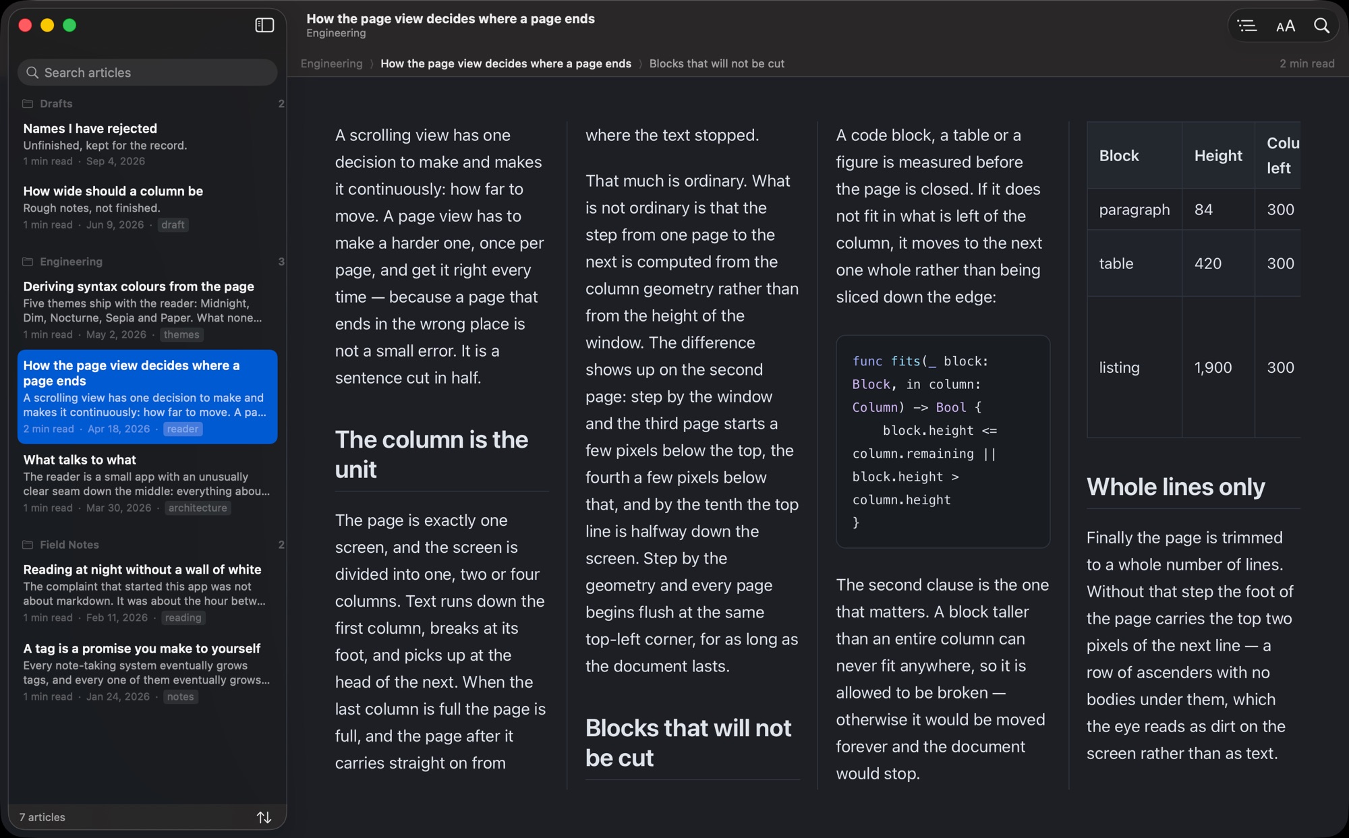The height and width of the screenshot is (838, 1349).
Task: Click article title in breadcrumb bar
Action: click(506, 63)
